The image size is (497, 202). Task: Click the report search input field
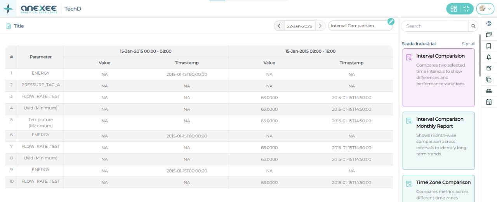(435, 26)
